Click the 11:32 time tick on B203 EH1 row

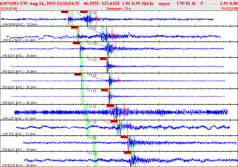point(92,60)
